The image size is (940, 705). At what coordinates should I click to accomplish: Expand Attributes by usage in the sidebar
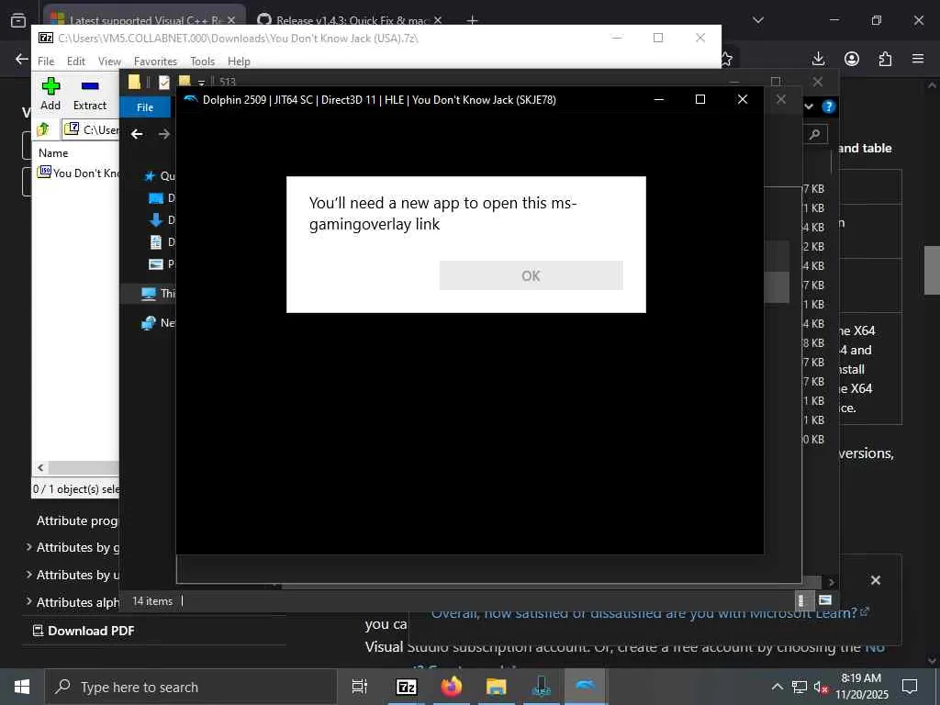[73, 575]
